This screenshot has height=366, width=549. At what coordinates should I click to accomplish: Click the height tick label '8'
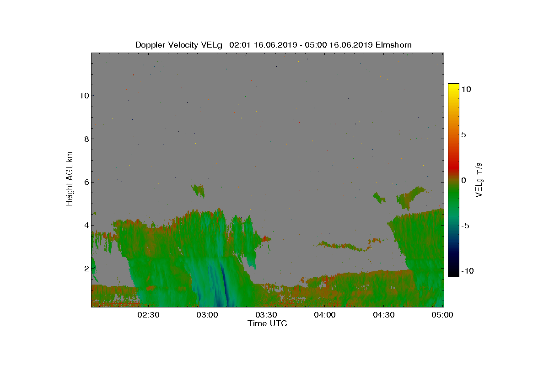point(86,139)
